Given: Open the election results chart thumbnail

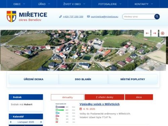Looking at the screenshot, I should click(x=65, y=113).
